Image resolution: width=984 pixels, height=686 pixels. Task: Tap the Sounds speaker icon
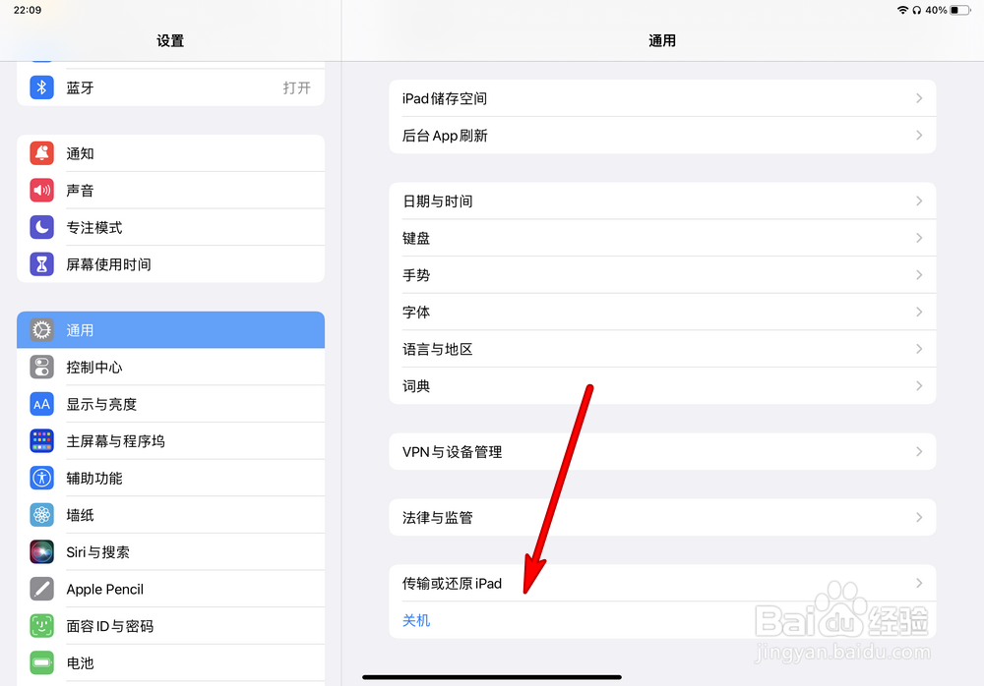(x=41, y=190)
